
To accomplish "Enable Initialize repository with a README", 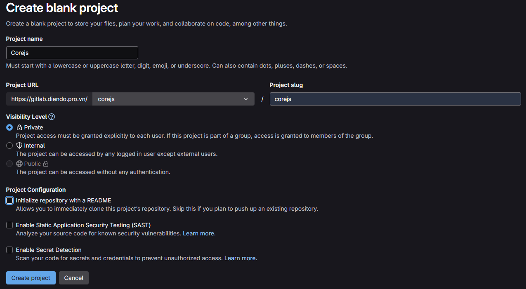I will (x=9, y=200).
